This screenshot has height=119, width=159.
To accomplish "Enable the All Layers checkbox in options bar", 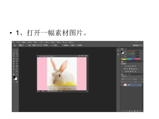I will point(76,45).
